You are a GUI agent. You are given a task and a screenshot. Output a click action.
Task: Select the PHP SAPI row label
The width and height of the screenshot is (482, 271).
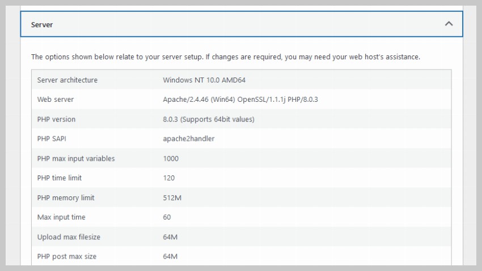click(52, 139)
